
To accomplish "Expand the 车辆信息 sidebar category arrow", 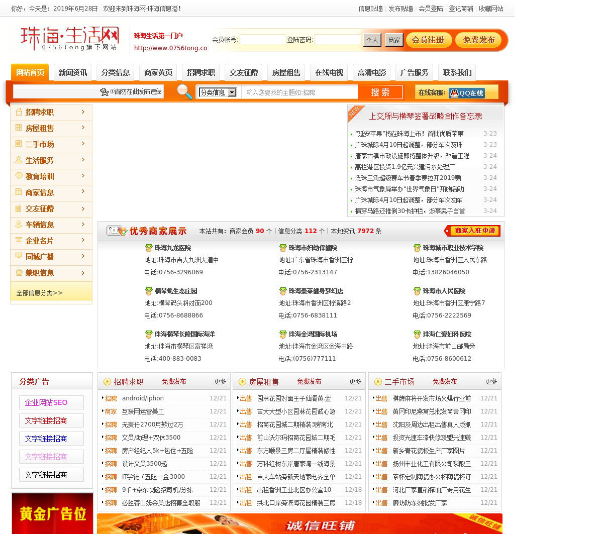I will point(83,224).
